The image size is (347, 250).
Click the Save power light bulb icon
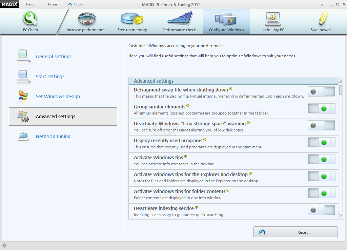323,18
